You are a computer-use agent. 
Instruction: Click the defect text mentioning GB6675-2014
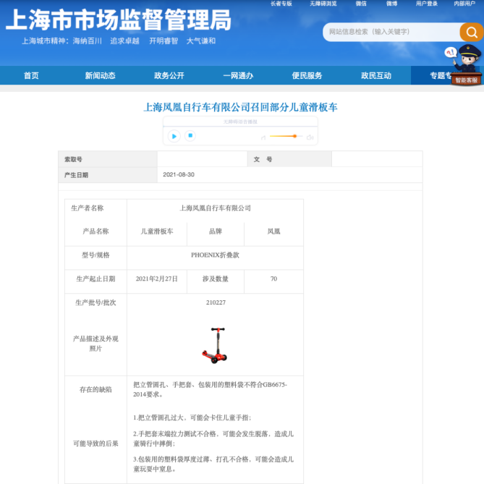pos(211,389)
